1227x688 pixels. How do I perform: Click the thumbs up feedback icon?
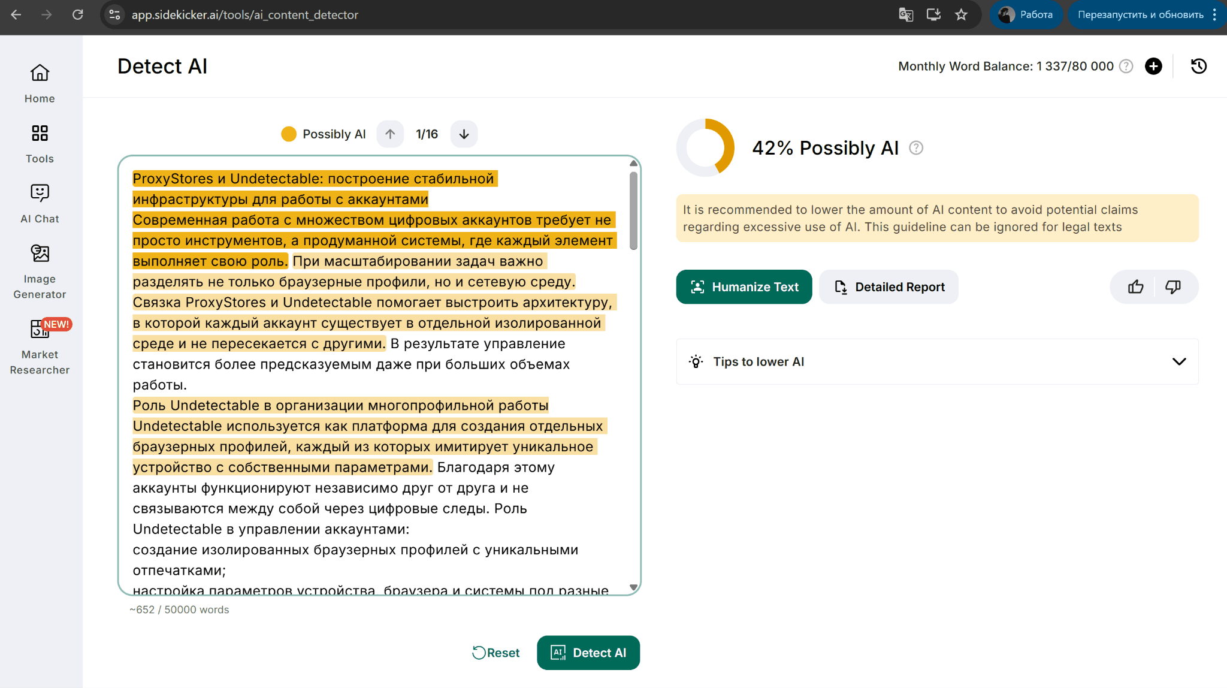coord(1135,287)
